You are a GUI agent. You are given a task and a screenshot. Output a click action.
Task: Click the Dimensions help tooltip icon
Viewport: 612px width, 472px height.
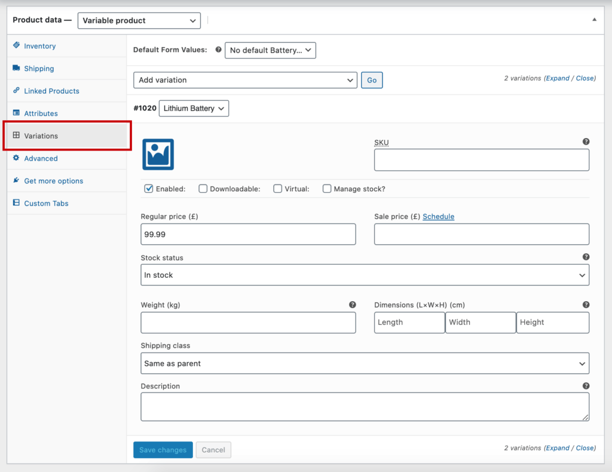coord(586,304)
